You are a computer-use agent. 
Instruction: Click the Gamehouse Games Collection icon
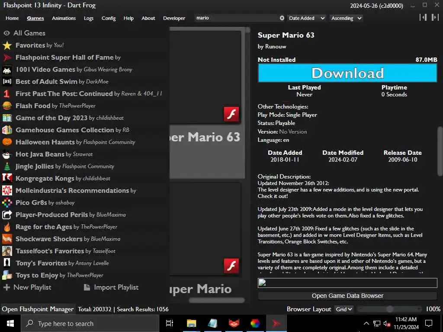7,130
